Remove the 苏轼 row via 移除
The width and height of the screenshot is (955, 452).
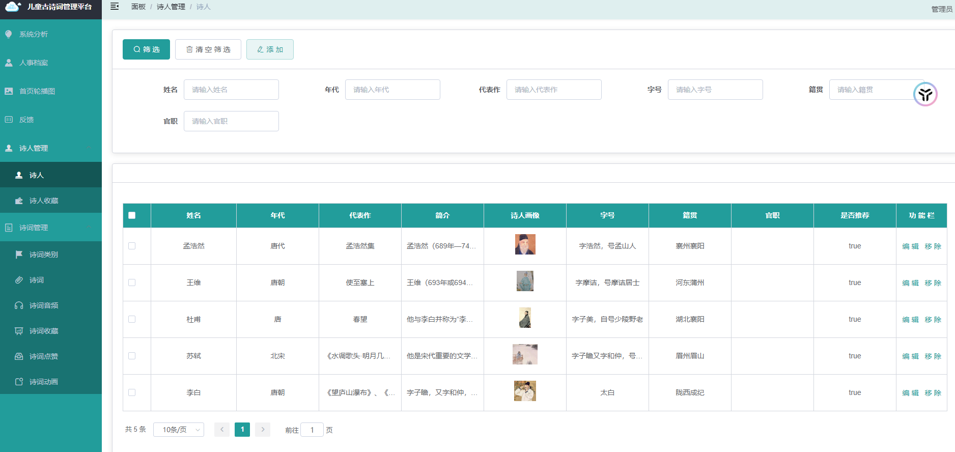click(x=933, y=356)
